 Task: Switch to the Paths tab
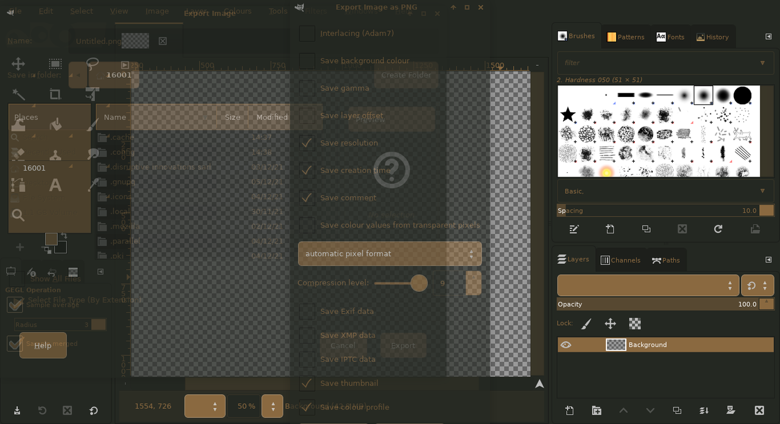coord(665,260)
